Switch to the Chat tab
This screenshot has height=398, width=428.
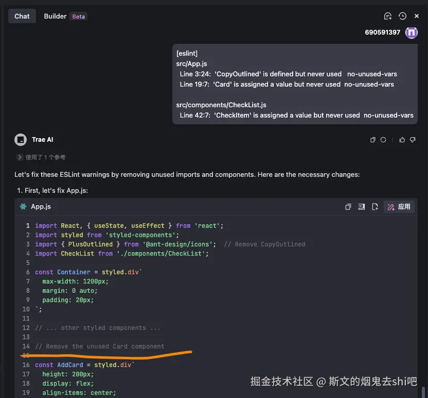coord(22,16)
